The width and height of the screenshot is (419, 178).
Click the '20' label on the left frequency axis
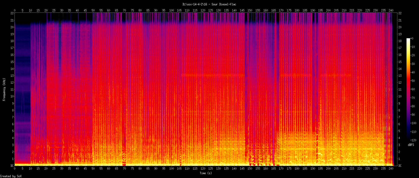12,27
